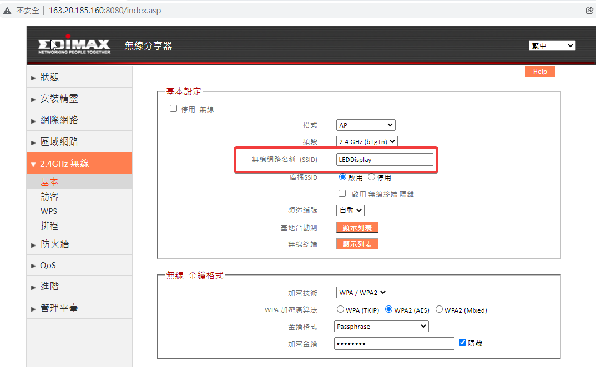Open the 頻道編號 自動 dropdown

click(x=350, y=211)
